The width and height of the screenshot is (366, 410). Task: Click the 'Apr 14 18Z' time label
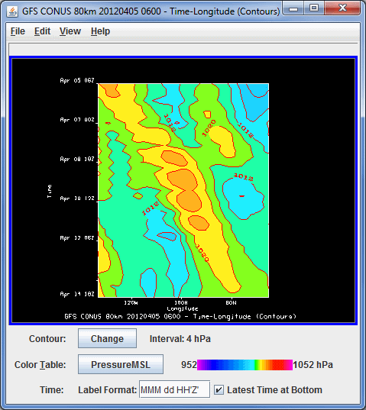click(77, 294)
